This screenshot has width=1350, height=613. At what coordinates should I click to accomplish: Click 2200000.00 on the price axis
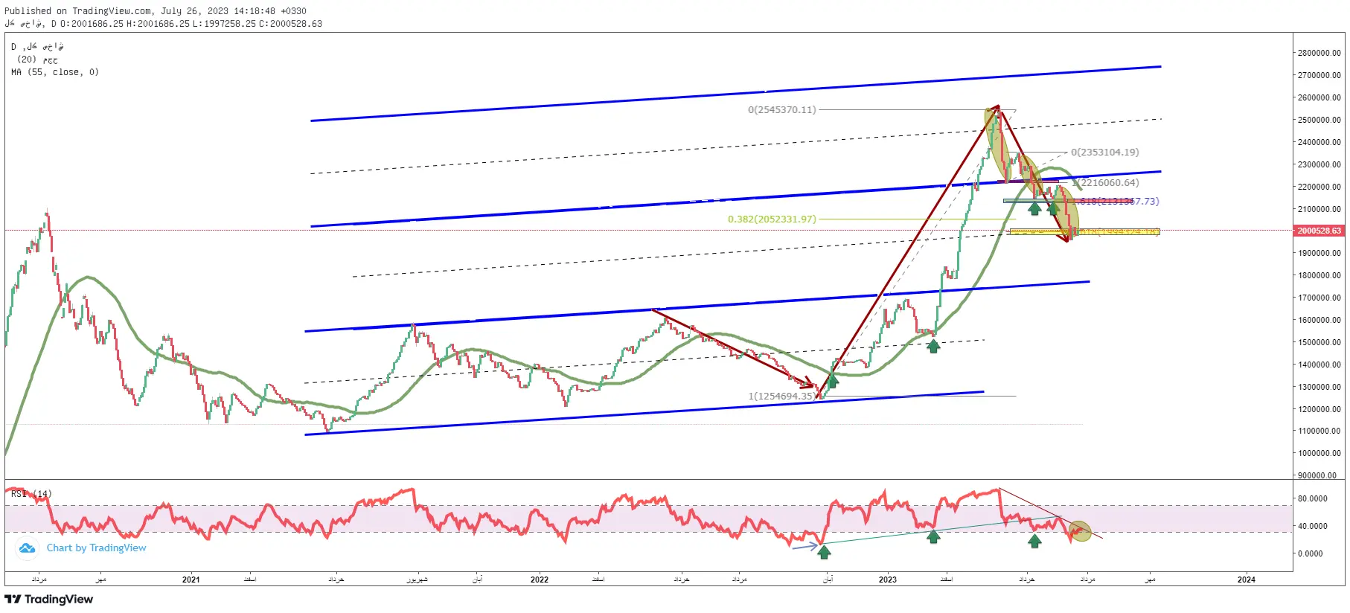click(1319, 187)
